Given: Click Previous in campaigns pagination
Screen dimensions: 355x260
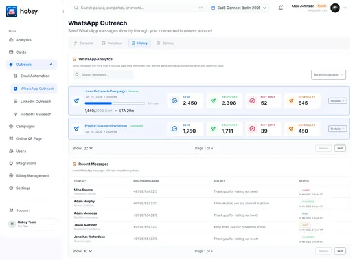Looking at the screenshot, I should tap(323, 148).
